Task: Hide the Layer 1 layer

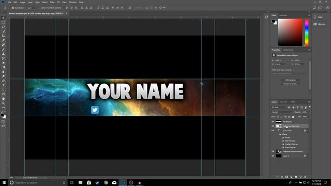Action: click(x=273, y=156)
